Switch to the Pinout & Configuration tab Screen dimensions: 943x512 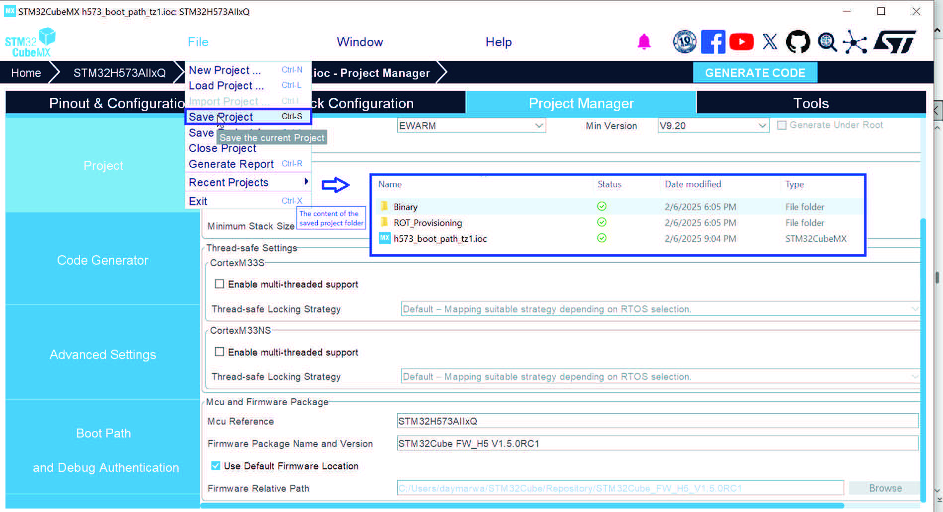pyautogui.click(x=95, y=103)
